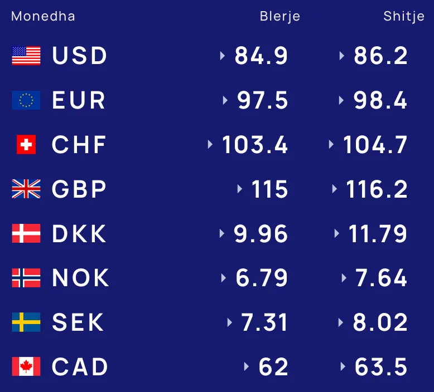Open the SEK currency label
This screenshot has width=434, height=392.
78,322
